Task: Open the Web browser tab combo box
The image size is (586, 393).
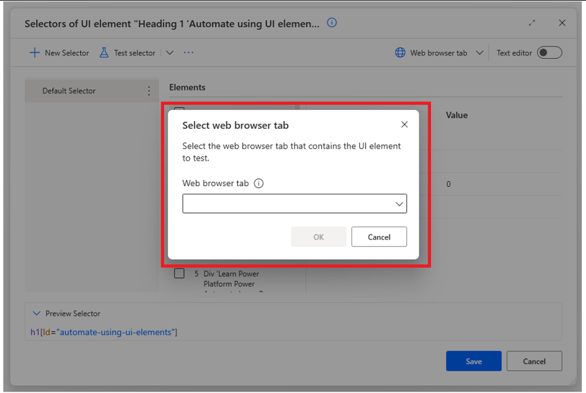Action: point(295,203)
